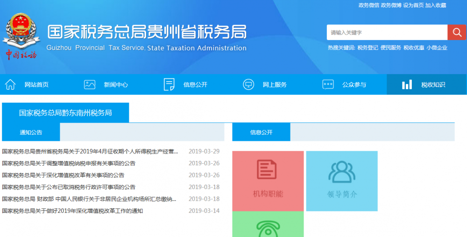Open 信息公开 in navigation bar
The height and width of the screenshot is (237, 467).
[x=195, y=85]
